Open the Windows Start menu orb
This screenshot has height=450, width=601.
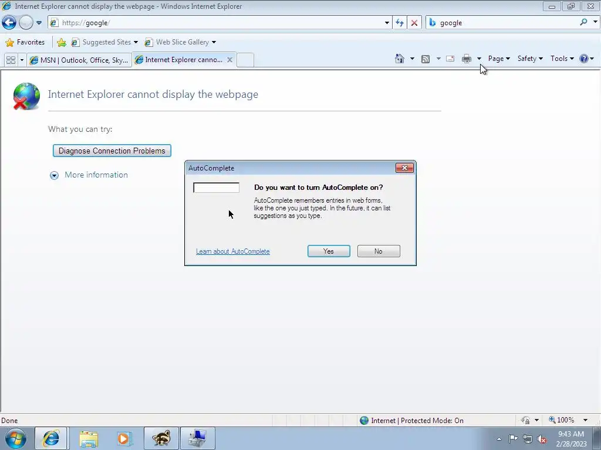pos(15,438)
